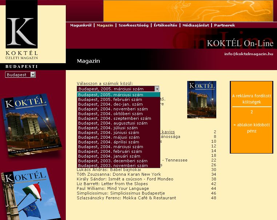
Task: Click the small Koktél cover thumbnail
Action: click(x=202, y=100)
